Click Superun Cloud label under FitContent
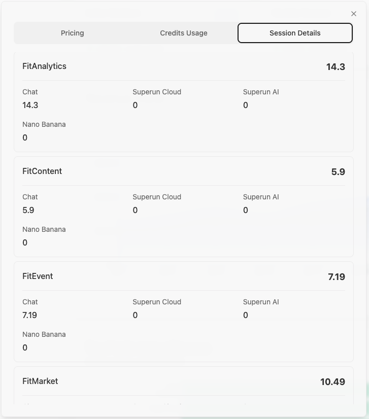 click(x=157, y=197)
